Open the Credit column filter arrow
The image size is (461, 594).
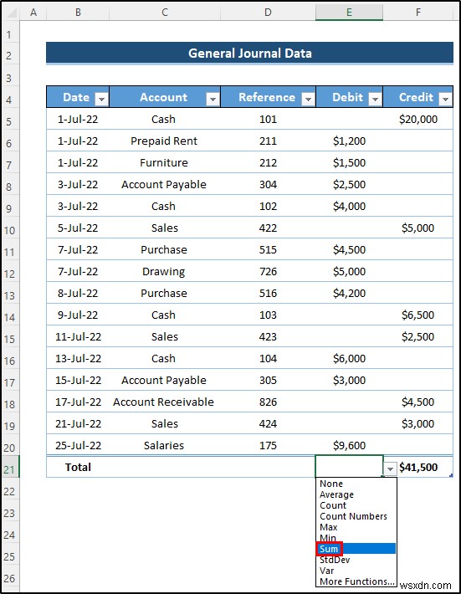(x=445, y=100)
